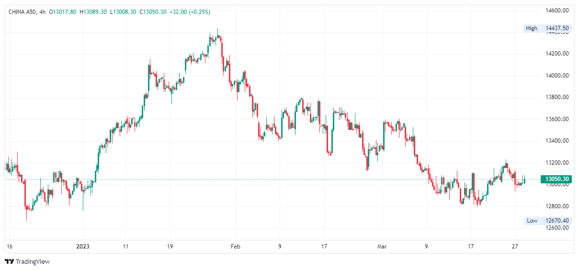Click the 13400.00 price axis label

click(557, 141)
